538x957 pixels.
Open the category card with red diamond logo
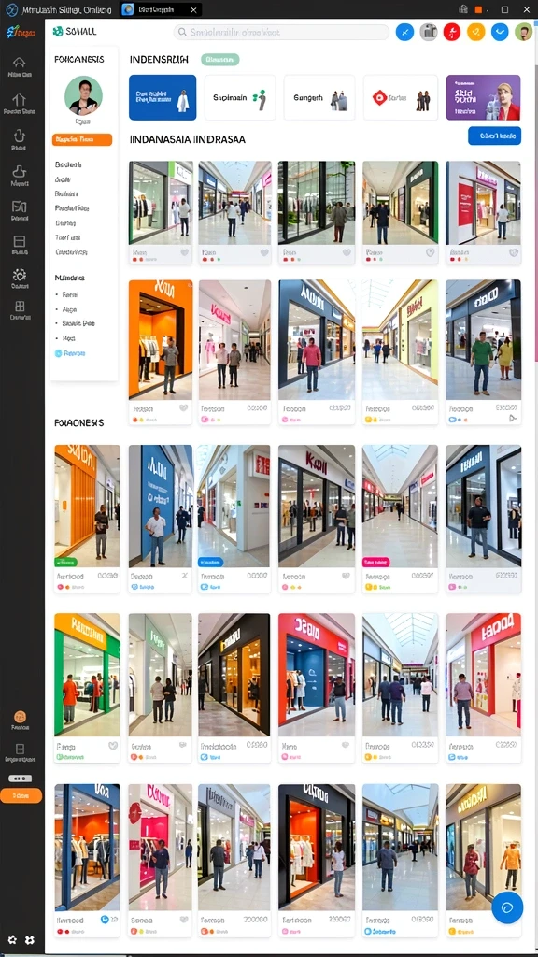pyautogui.click(x=400, y=97)
